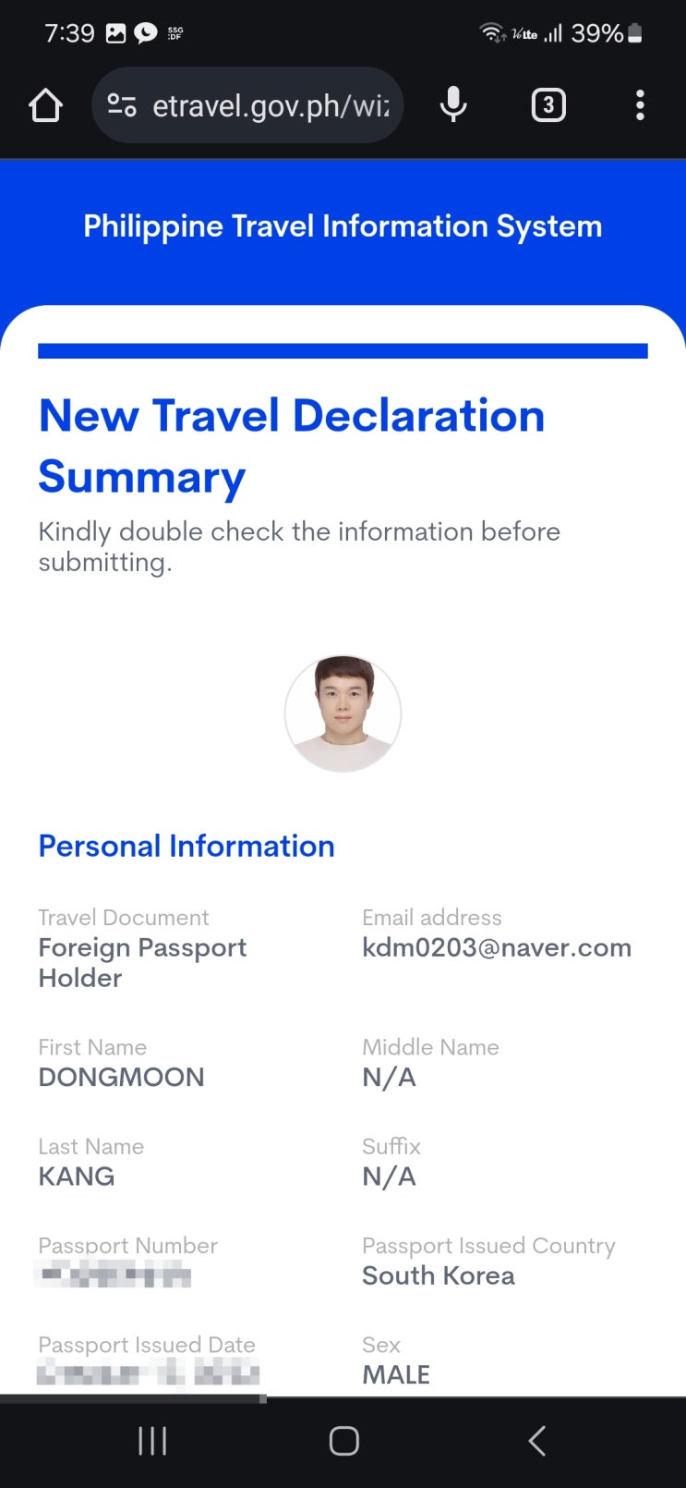Open the browser three-dot menu

tap(640, 105)
